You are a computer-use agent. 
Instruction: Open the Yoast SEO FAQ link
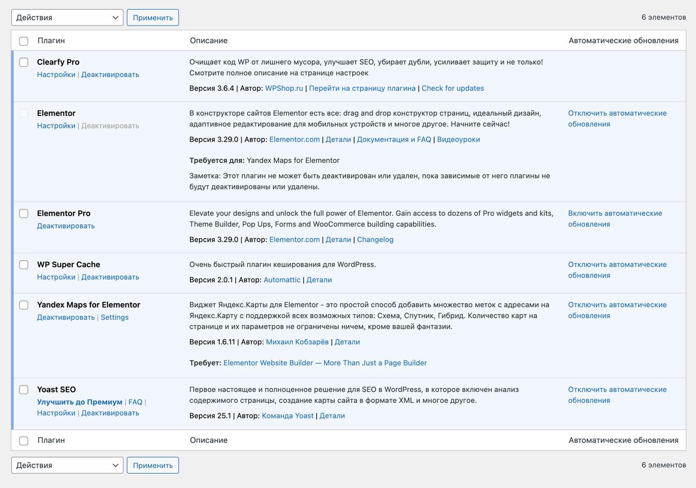(135, 402)
